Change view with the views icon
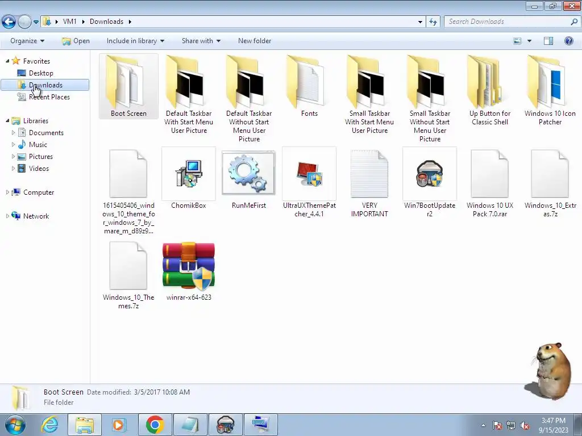The height and width of the screenshot is (436, 582). [x=517, y=41]
